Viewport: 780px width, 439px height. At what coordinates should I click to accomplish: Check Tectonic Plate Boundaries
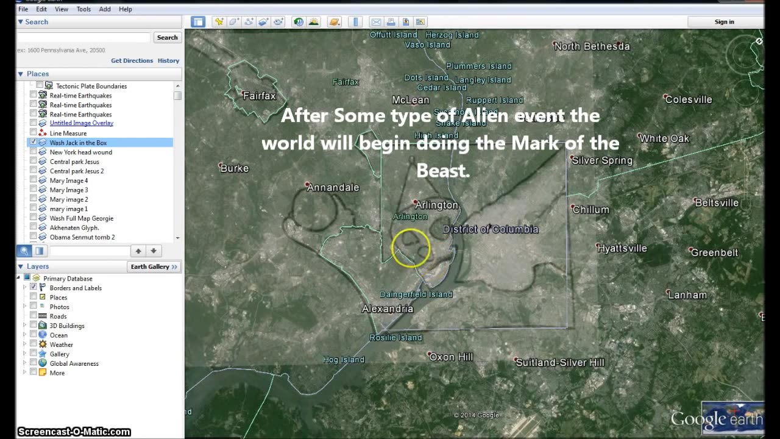pos(40,86)
